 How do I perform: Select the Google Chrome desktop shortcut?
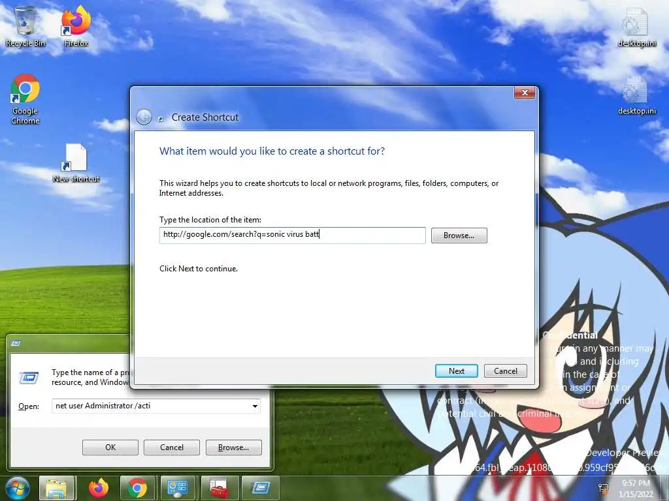click(x=25, y=99)
